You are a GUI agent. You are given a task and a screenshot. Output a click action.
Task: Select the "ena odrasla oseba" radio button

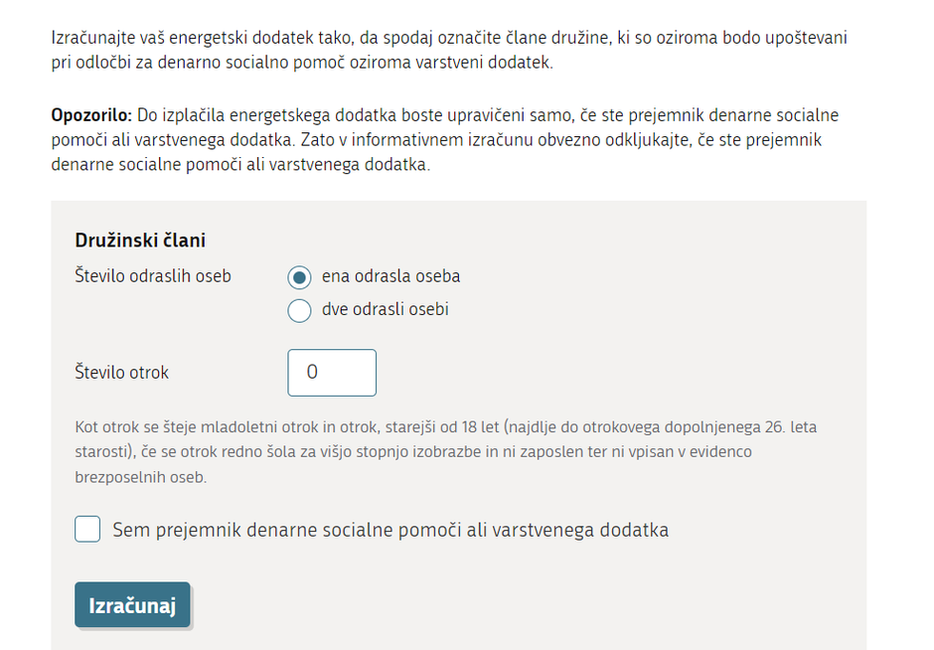(x=300, y=277)
